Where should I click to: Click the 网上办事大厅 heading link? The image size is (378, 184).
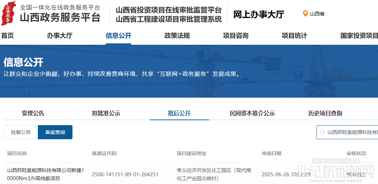pos(258,14)
